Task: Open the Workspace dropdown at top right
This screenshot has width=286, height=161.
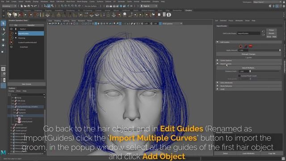Action: [x=267, y=2]
